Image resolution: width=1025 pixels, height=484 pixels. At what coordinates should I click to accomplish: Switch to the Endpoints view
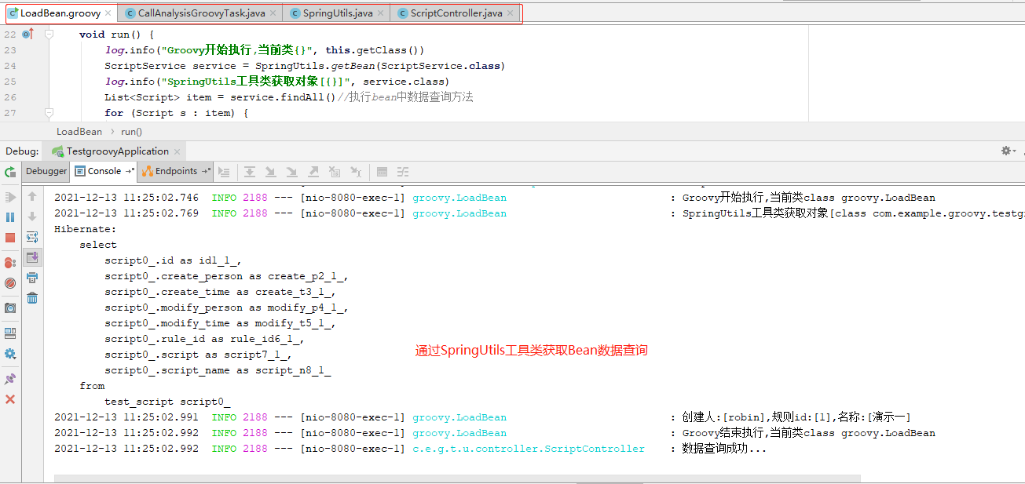pyautogui.click(x=174, y=172)
